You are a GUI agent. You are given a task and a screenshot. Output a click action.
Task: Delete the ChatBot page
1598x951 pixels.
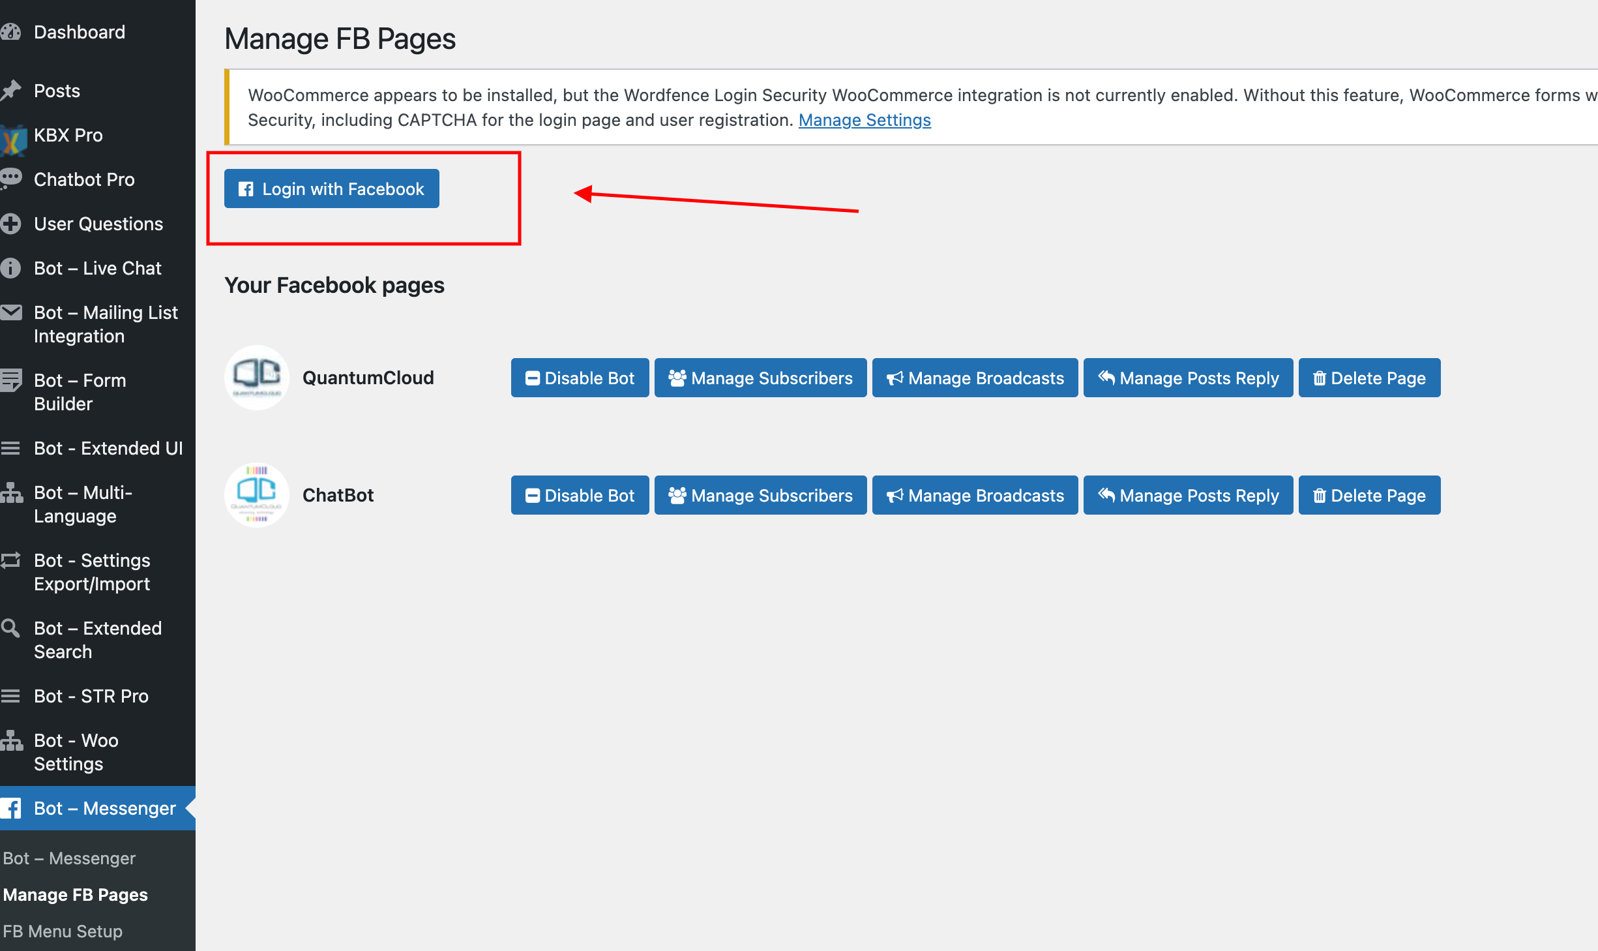coord(1370,495)
